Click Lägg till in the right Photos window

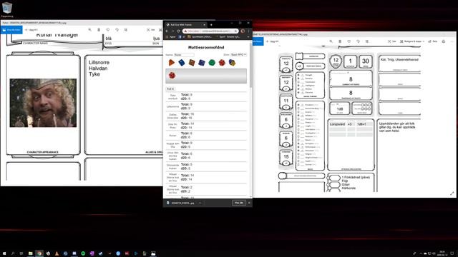click(x=273, y=41)
